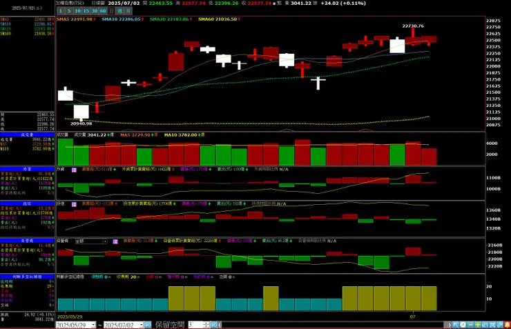Click the yellow minus zoom-out icon

(x=470, y=325)
